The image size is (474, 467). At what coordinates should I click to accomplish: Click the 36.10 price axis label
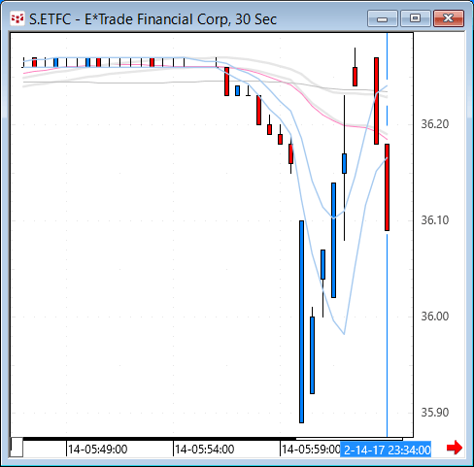click(435, 220)
